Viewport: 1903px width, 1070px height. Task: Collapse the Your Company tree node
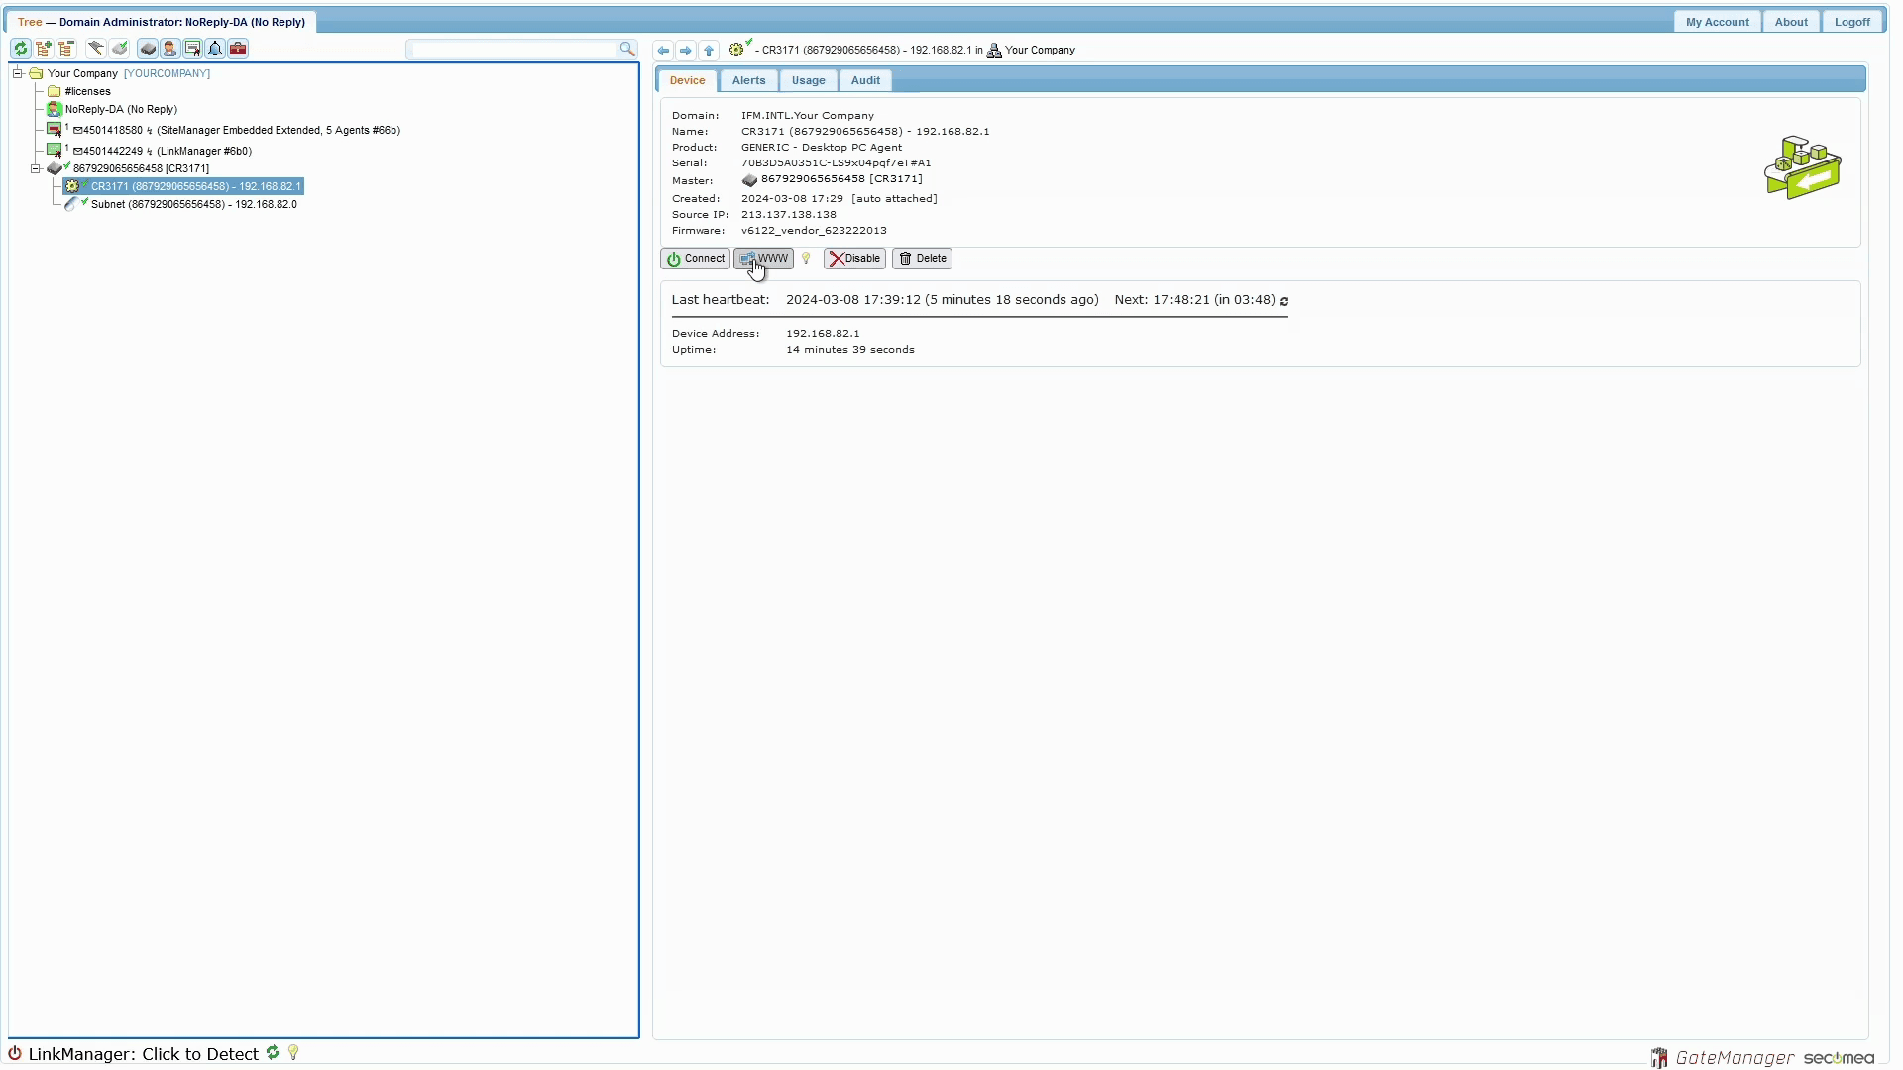(x=17, y=73)
